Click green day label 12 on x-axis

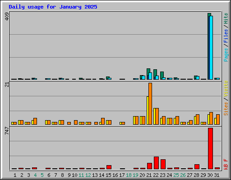[x=88, y=175]
